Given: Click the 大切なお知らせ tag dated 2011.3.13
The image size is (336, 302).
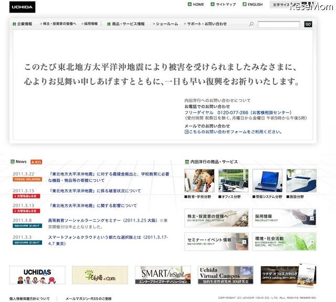Looking at the screenshot, I should (x=26, y=211).
